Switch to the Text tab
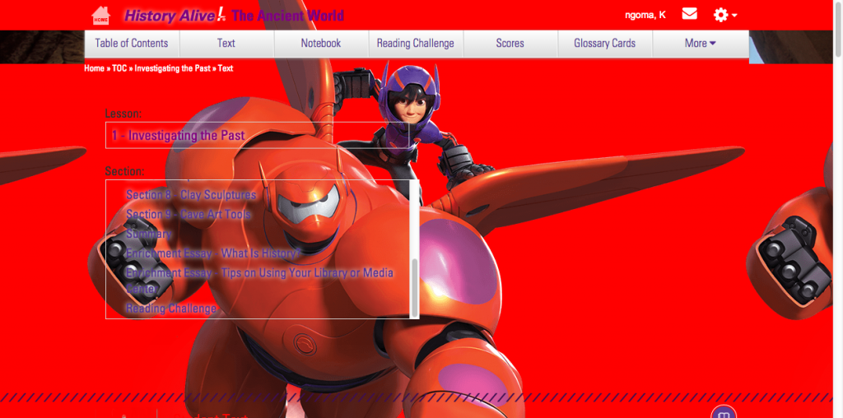Viewport: 843px width, 418px height. 226,44
